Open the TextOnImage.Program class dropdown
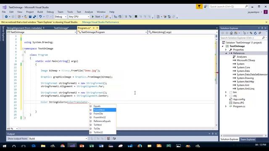The width and height of the screenshot is (269, 151). click(x=112, y=32)
